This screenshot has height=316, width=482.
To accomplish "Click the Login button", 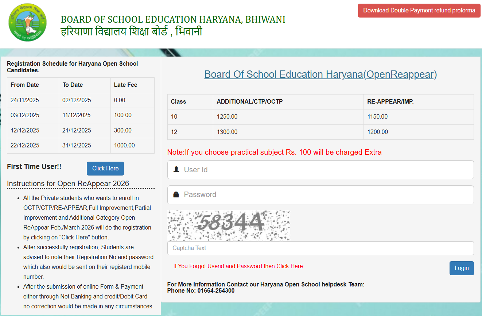I will point(461,268).
